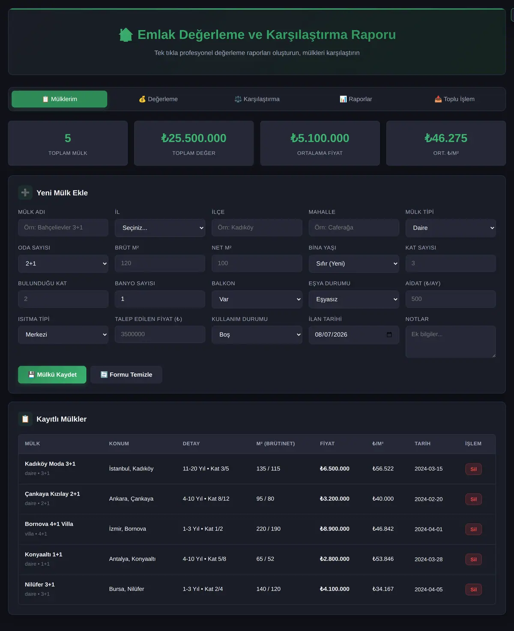Switch to the Mülklerim tab
The height and width of the screenshot is (631, 514).
[60, 99]
